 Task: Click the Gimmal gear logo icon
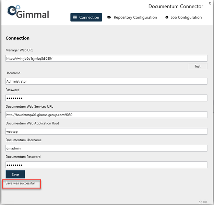pyautogui.click(x=13, y=10)
